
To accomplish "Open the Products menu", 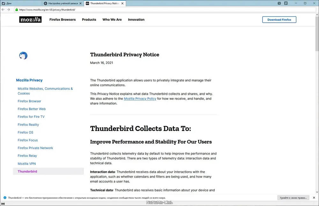I will click(89, 19).
